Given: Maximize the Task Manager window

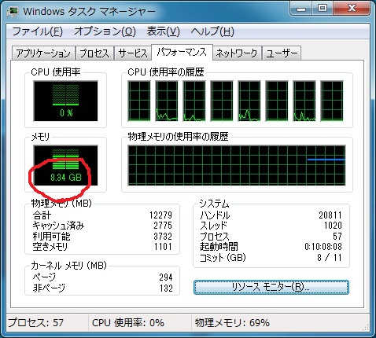Looking at the screenshot, I should (323, 9).
